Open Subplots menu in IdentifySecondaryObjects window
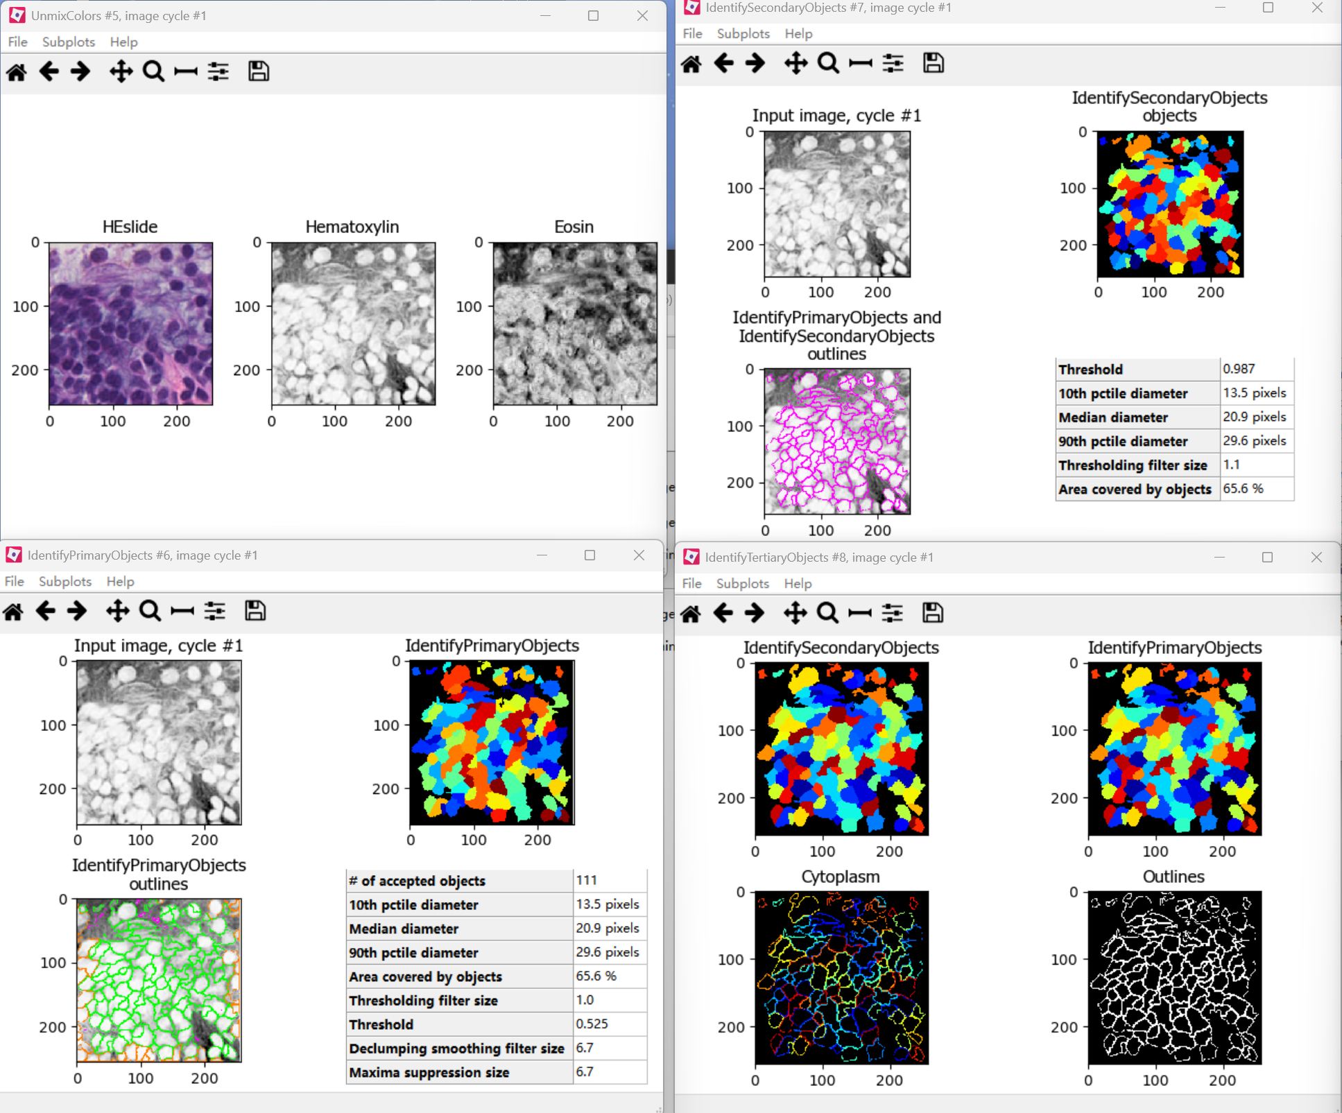Image resolution: width=1342 pixels, height=1113 pixels. (x=743, y=33)
